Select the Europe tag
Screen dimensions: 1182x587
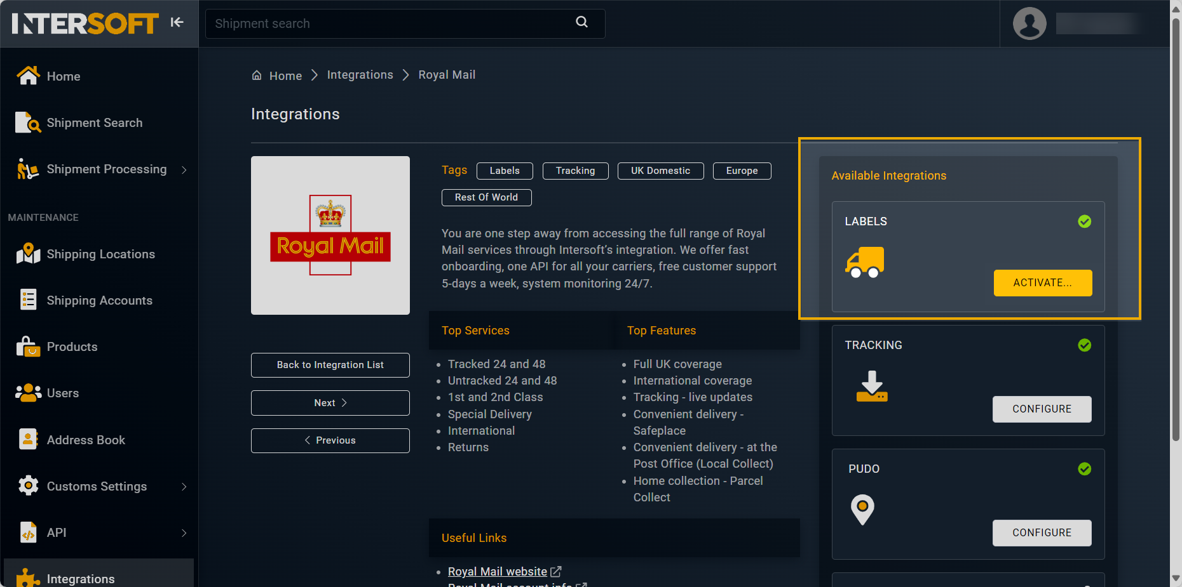pos(742,171)
